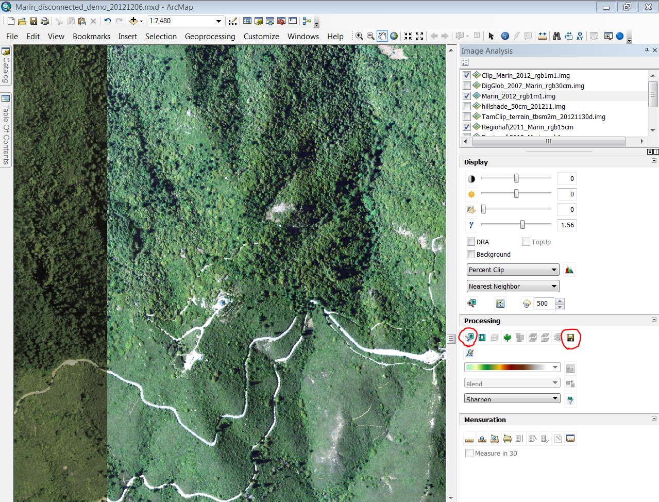Open the Table Of Contents side tab
The height and width of the screenshot is (502, 659).
tap(6, 130)
